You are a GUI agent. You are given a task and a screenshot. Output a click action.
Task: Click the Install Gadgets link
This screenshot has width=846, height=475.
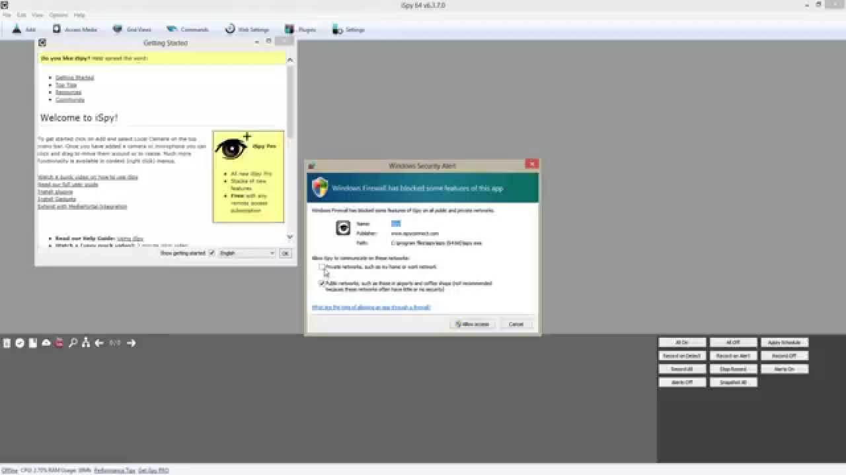57,199
